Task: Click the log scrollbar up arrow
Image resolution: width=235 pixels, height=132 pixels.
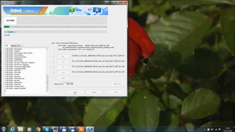Action: pyautogui.click(x=47, y=49)
